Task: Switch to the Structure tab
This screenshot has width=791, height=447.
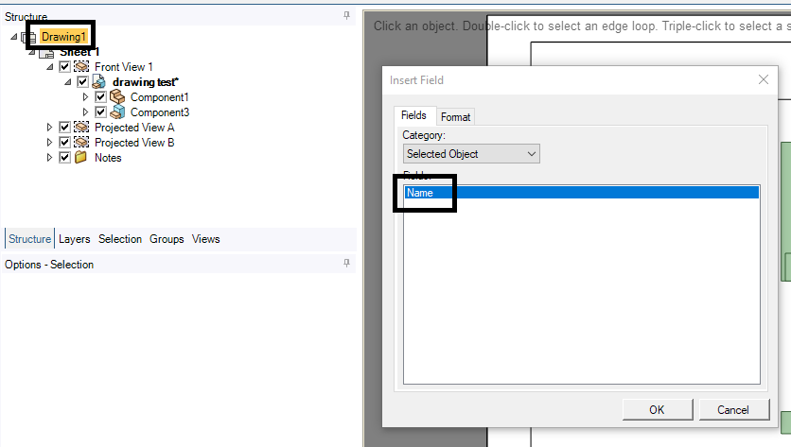Action: coord(29,239)
